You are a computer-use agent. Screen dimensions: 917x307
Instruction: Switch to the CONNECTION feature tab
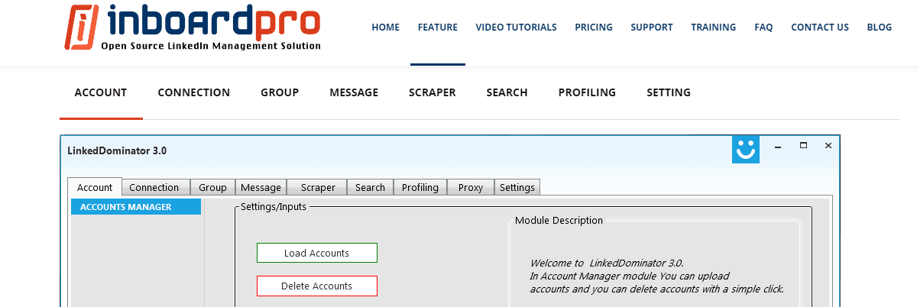(194, 92)
